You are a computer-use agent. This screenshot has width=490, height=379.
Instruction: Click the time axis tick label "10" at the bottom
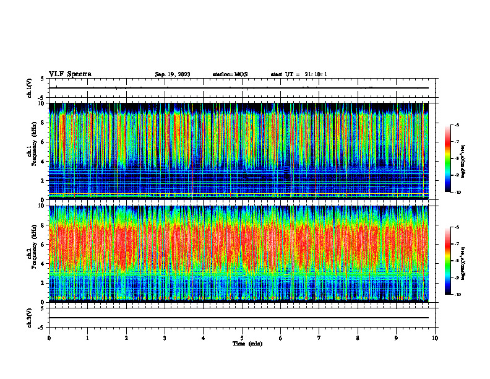[435, 338]
